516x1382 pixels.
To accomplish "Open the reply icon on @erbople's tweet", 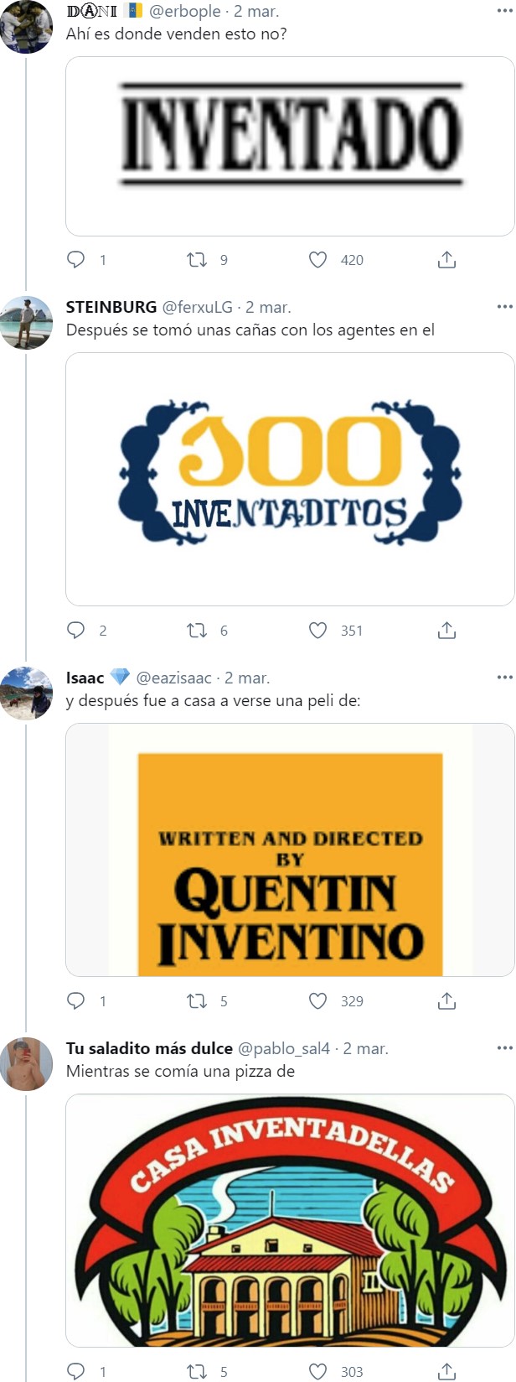I will pyautogui.click(x=77, y=260).
